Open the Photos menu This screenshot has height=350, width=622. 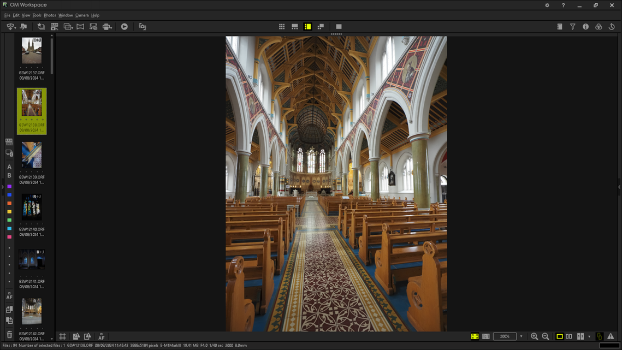click(x=50, y=15)
